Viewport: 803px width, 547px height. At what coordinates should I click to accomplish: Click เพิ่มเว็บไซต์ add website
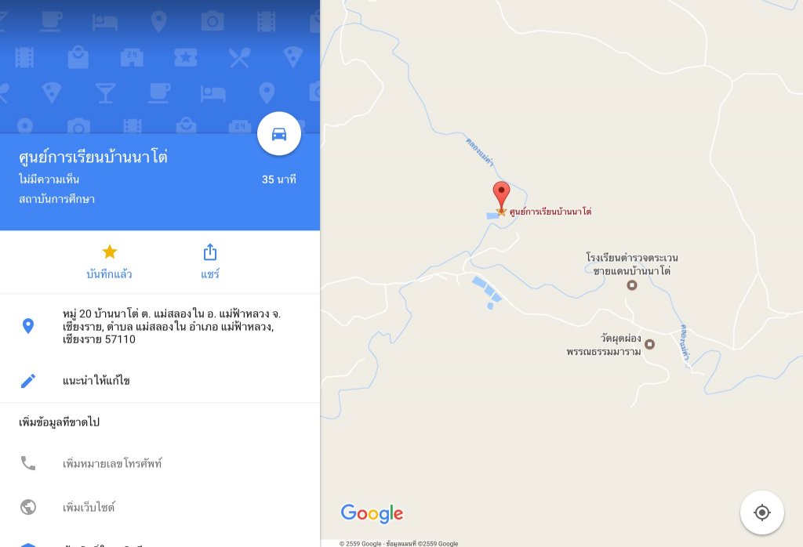click(89, 508)
